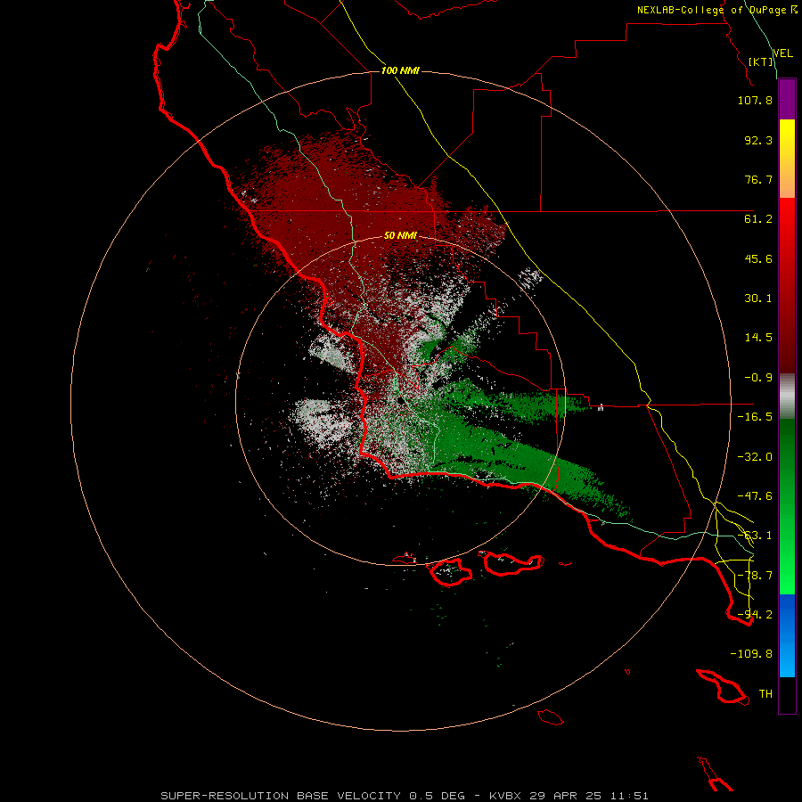
Task: Click the 61.2 legend value
Action: pyautogui.click(x=758, y=219)
